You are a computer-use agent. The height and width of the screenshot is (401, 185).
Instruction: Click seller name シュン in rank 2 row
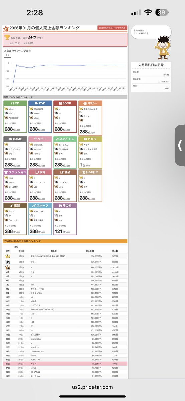33,262
